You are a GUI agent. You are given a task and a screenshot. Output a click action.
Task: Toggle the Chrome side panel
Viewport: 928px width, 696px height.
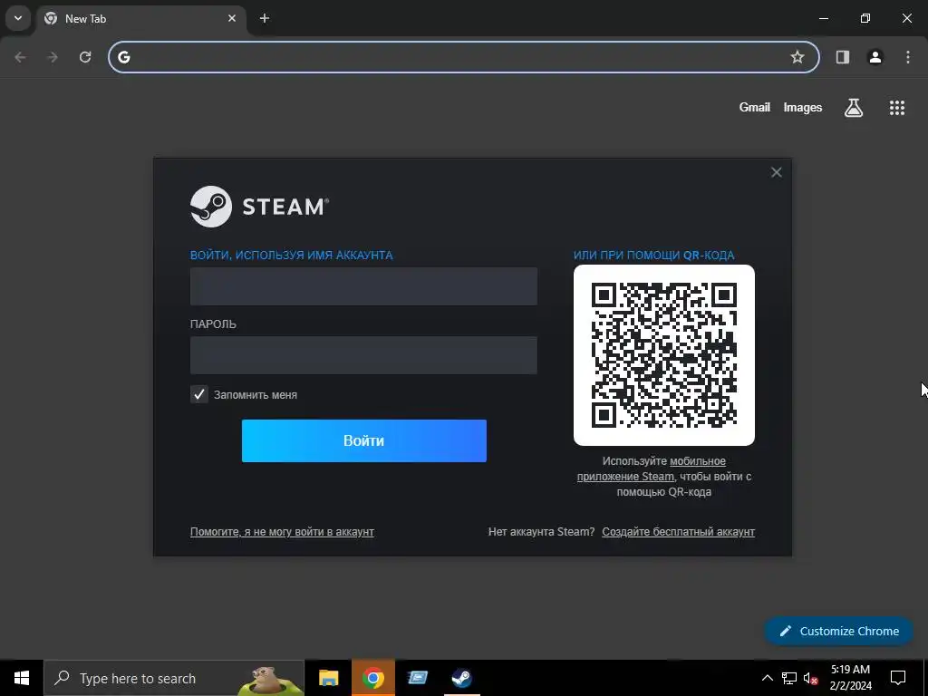click(x=842, y=57)
